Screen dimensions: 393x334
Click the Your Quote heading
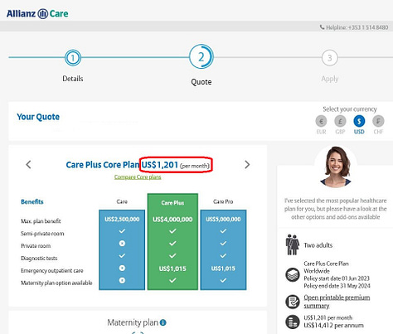[x=38, y=117]
